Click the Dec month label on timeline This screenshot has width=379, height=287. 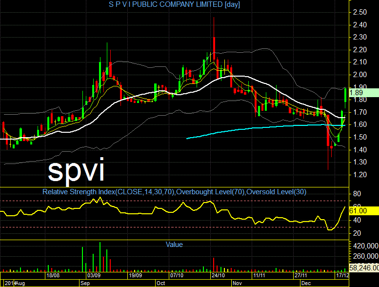coord(306,283)
